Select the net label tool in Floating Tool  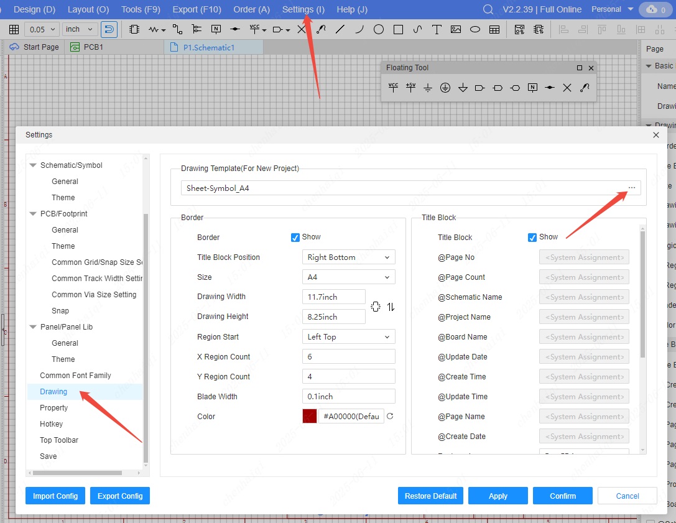[532, 88]
